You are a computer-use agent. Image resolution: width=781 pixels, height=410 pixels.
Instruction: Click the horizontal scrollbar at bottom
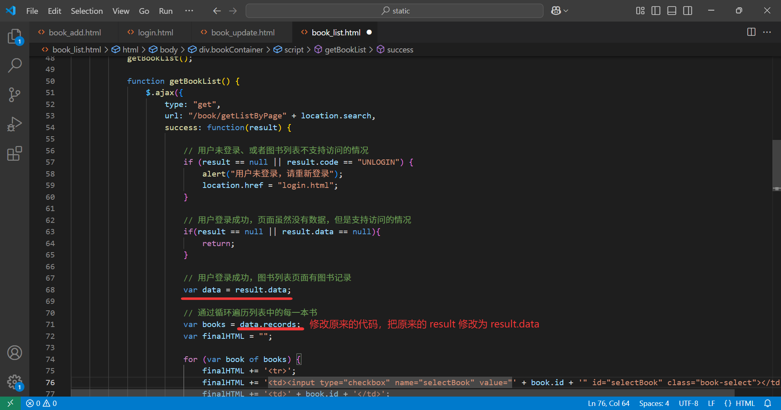[x=403, y=393]
